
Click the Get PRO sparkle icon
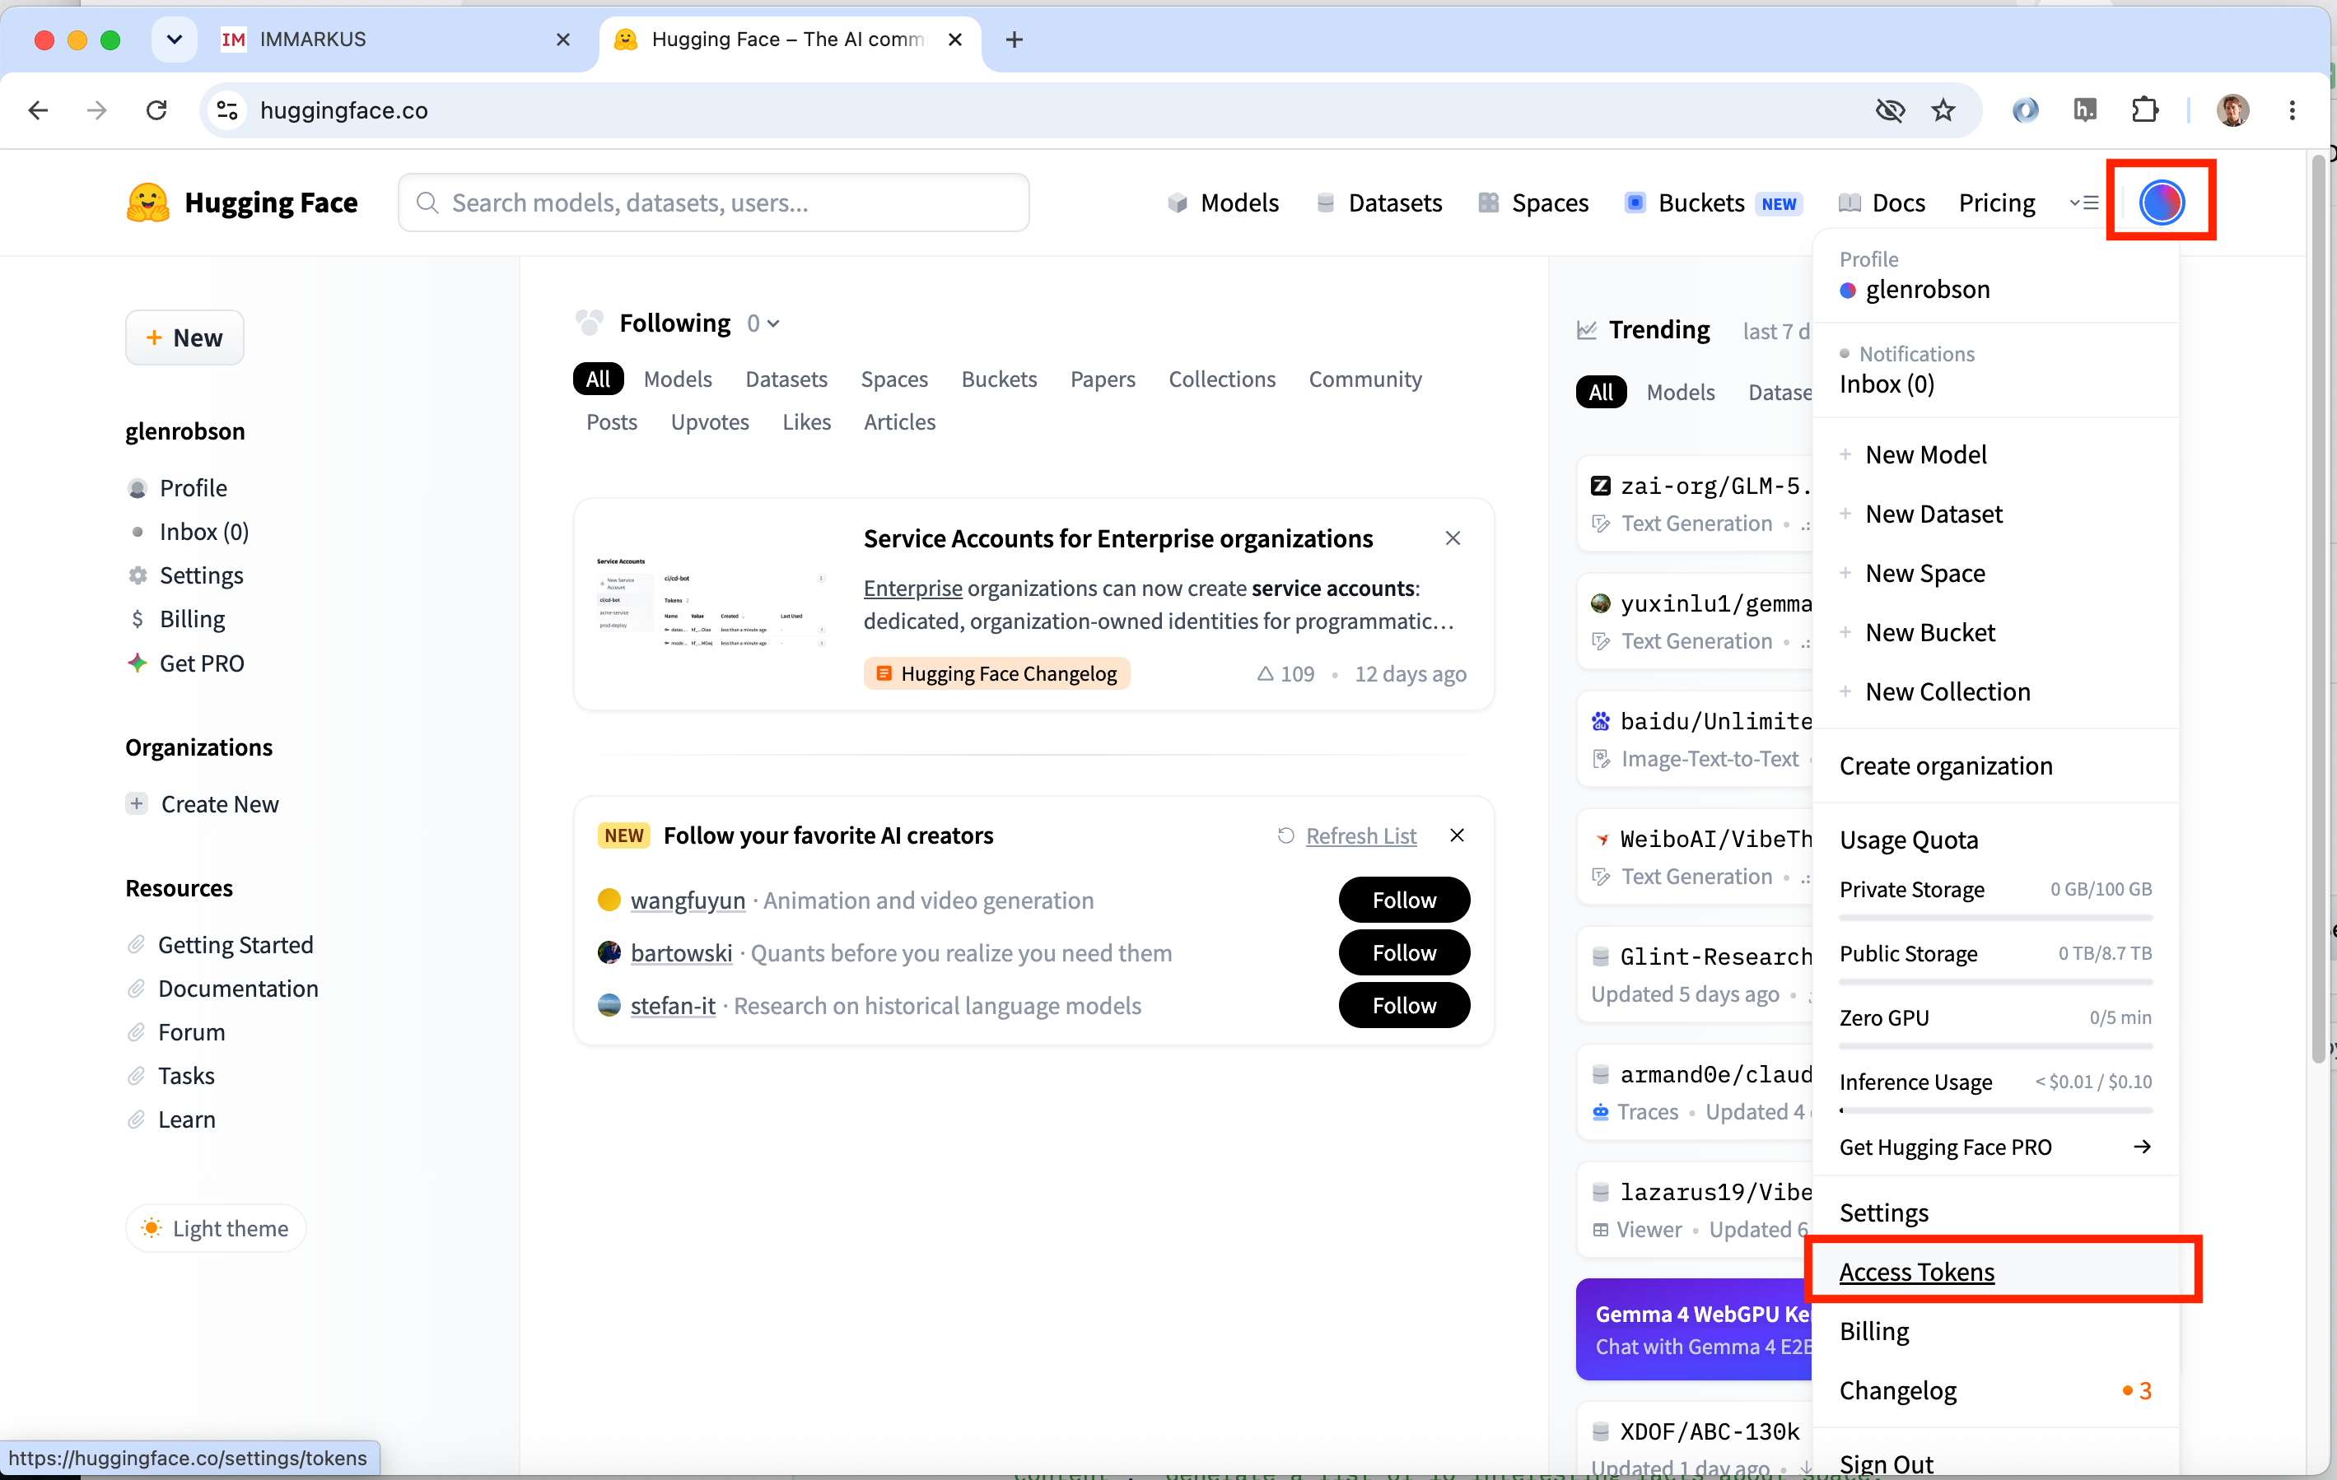(138, 663)
